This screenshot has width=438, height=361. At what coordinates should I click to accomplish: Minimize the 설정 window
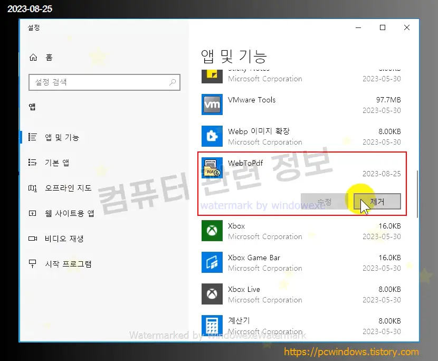(x=358, y=27)
